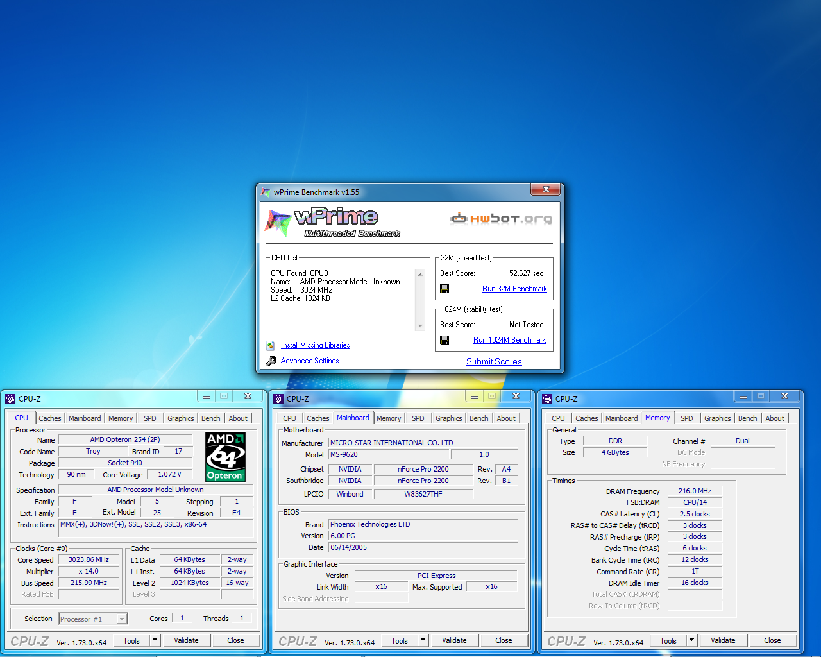Close the right CPU-Z memory window

pyautogui.click(x=784, y=397)
